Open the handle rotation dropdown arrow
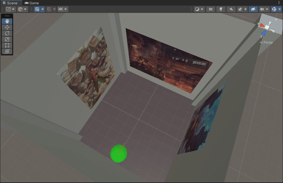 (x=25, y=9)
